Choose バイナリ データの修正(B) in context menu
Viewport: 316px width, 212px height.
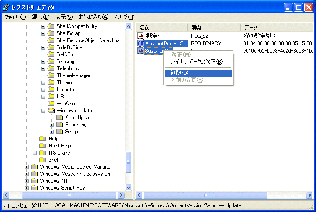click(x=198, y=62)
